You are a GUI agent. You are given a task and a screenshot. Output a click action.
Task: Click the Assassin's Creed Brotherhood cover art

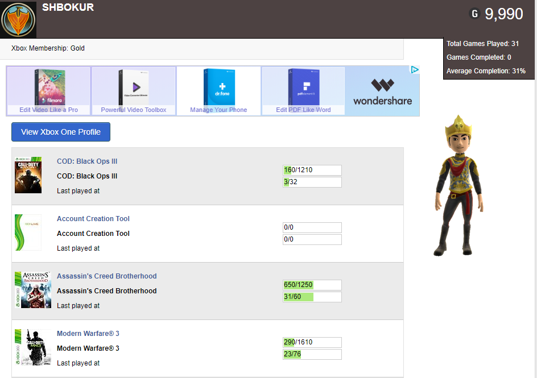coord(33,290)
